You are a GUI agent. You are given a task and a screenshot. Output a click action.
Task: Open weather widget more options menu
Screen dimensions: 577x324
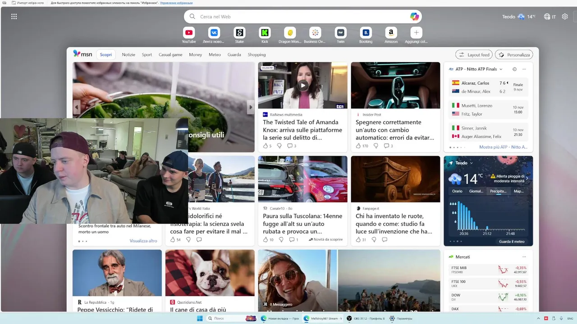point(524,163)
